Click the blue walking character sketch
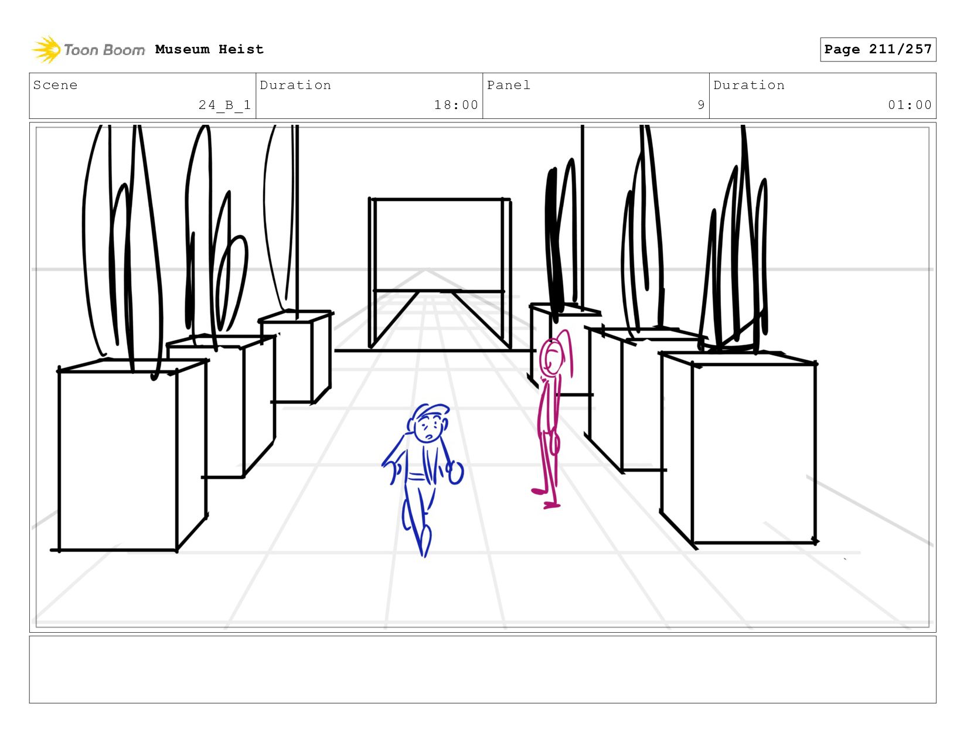The width and height of the screenshot is (967, 747). coord(423,480)
